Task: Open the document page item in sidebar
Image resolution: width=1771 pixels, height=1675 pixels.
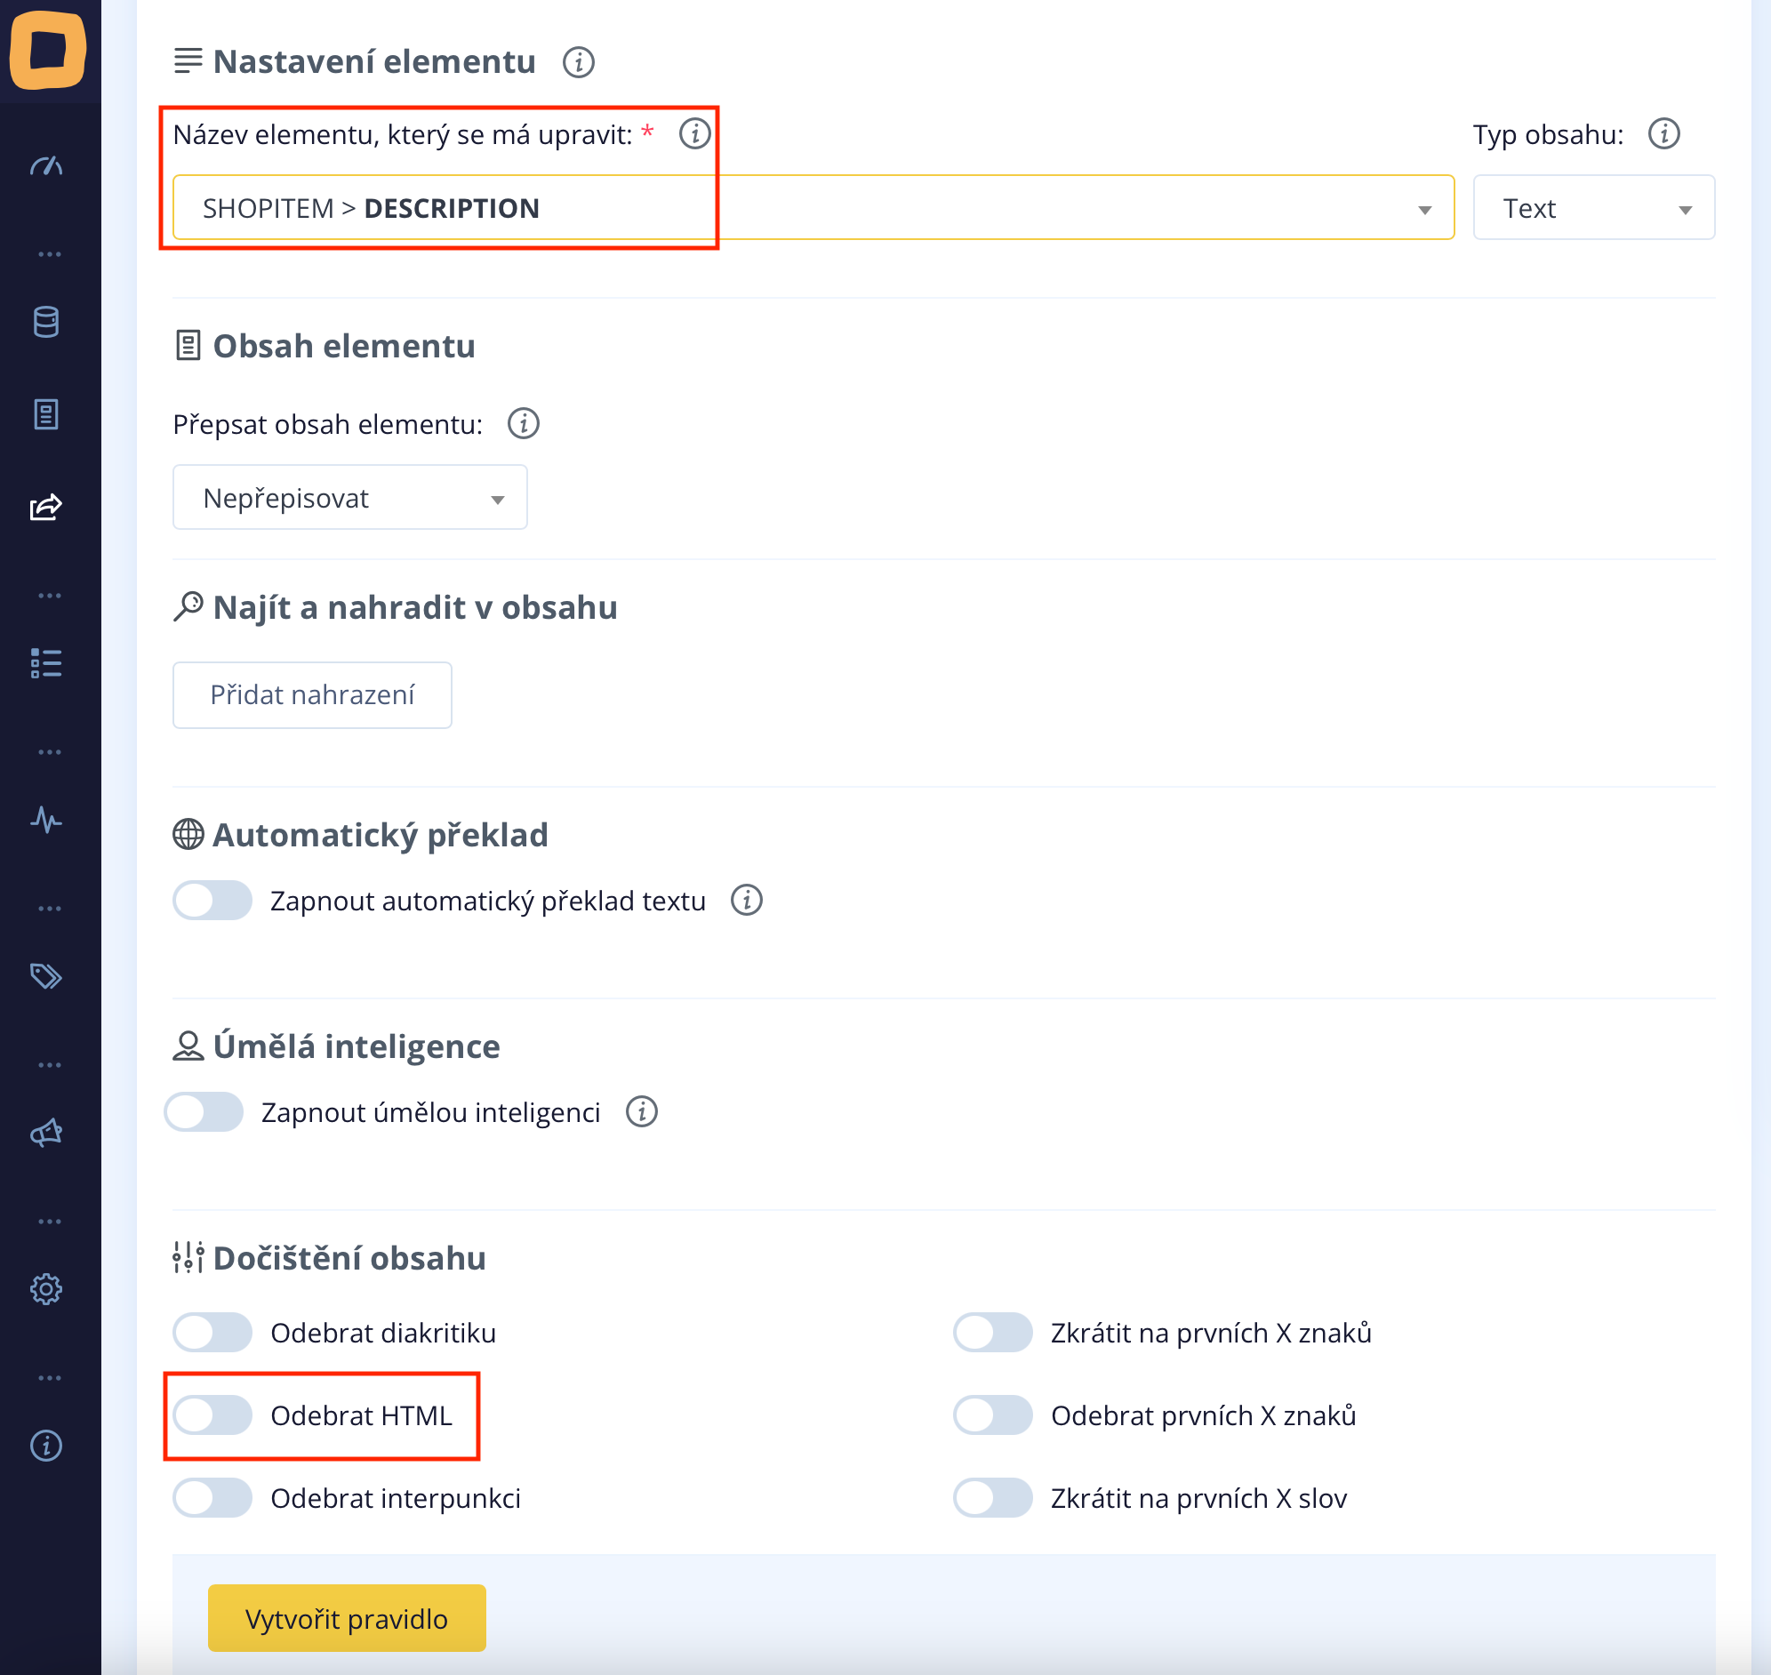Action: [x=46, y=414]
